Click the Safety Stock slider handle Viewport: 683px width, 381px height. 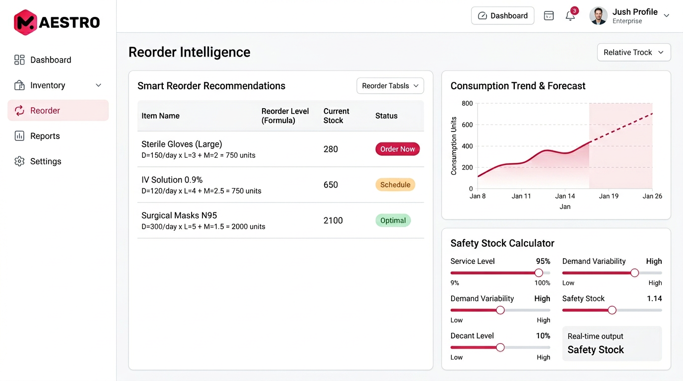(612, 310)
